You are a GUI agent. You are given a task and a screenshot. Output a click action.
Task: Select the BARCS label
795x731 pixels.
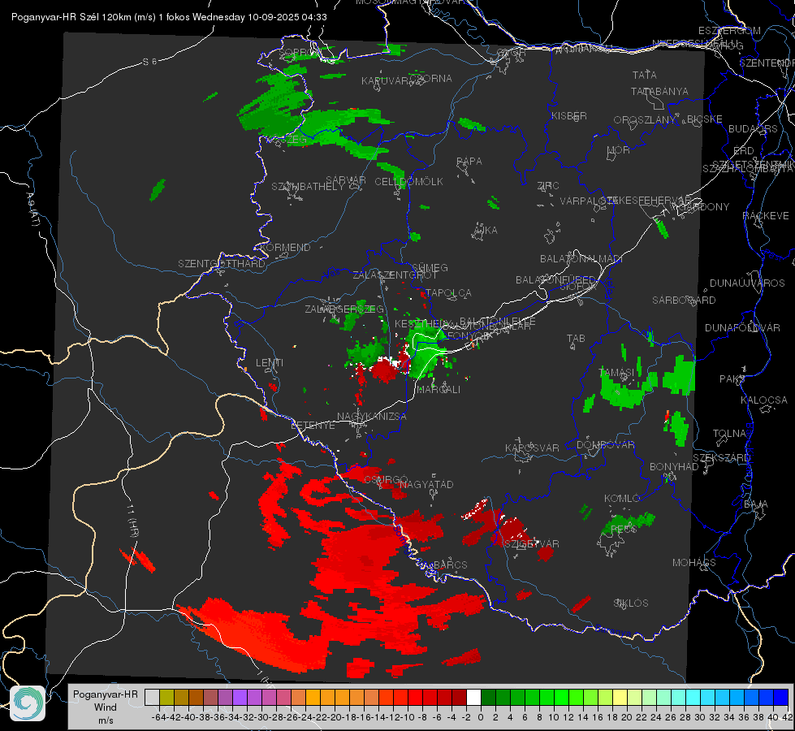coord(450,564)
